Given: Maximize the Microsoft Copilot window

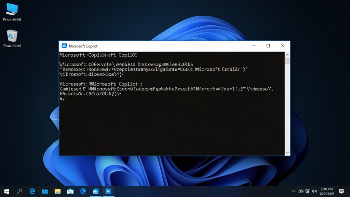Looking at the screenshot, I should click(268, 46).
